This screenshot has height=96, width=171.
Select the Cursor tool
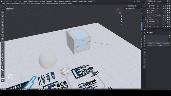(x=2, y=12)
